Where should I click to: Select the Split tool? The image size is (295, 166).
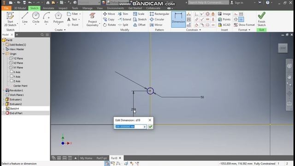123,25
